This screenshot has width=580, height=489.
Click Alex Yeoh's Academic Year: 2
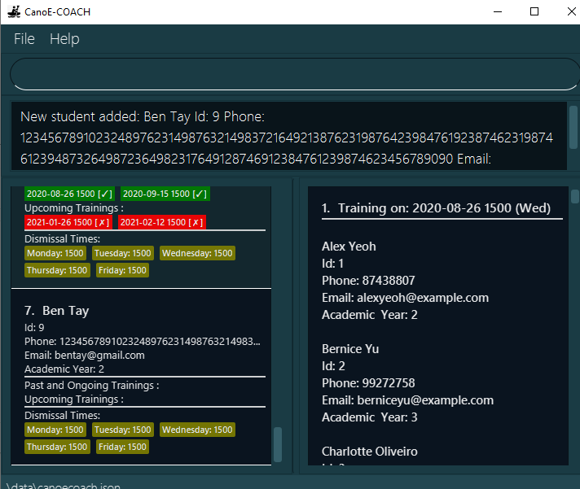370,315
